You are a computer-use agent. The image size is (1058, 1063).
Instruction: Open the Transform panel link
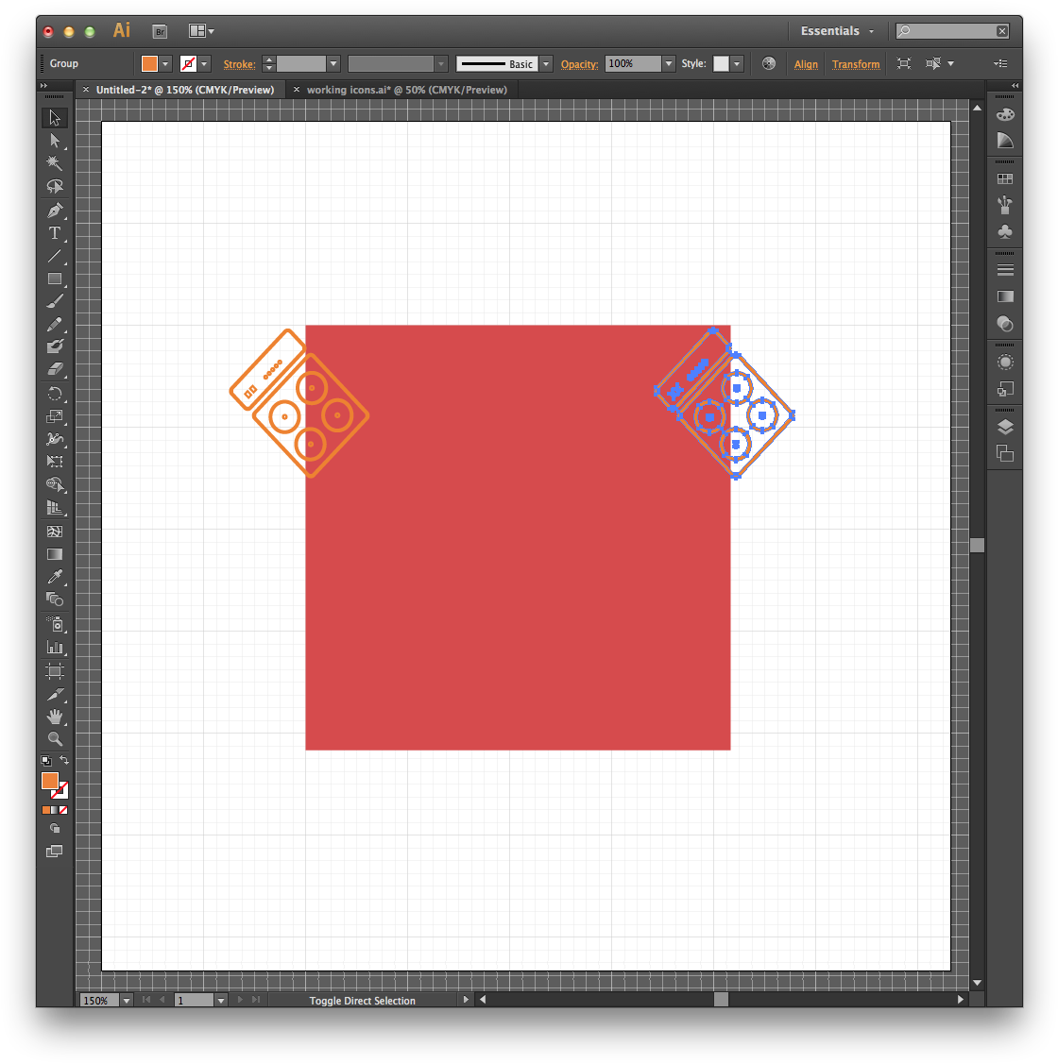coord(856,64)
